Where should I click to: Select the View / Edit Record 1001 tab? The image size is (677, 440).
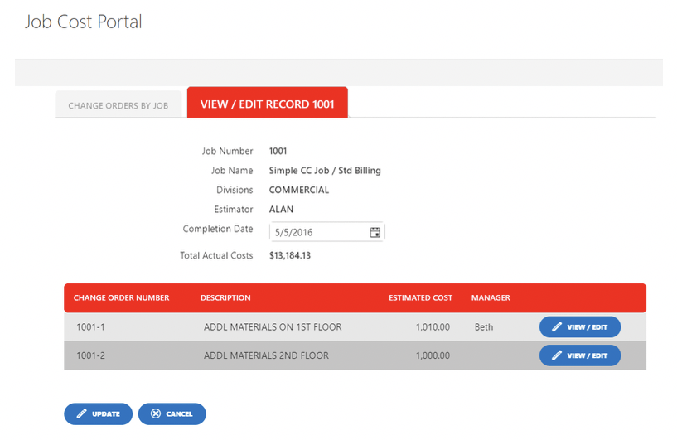point(268,103)
